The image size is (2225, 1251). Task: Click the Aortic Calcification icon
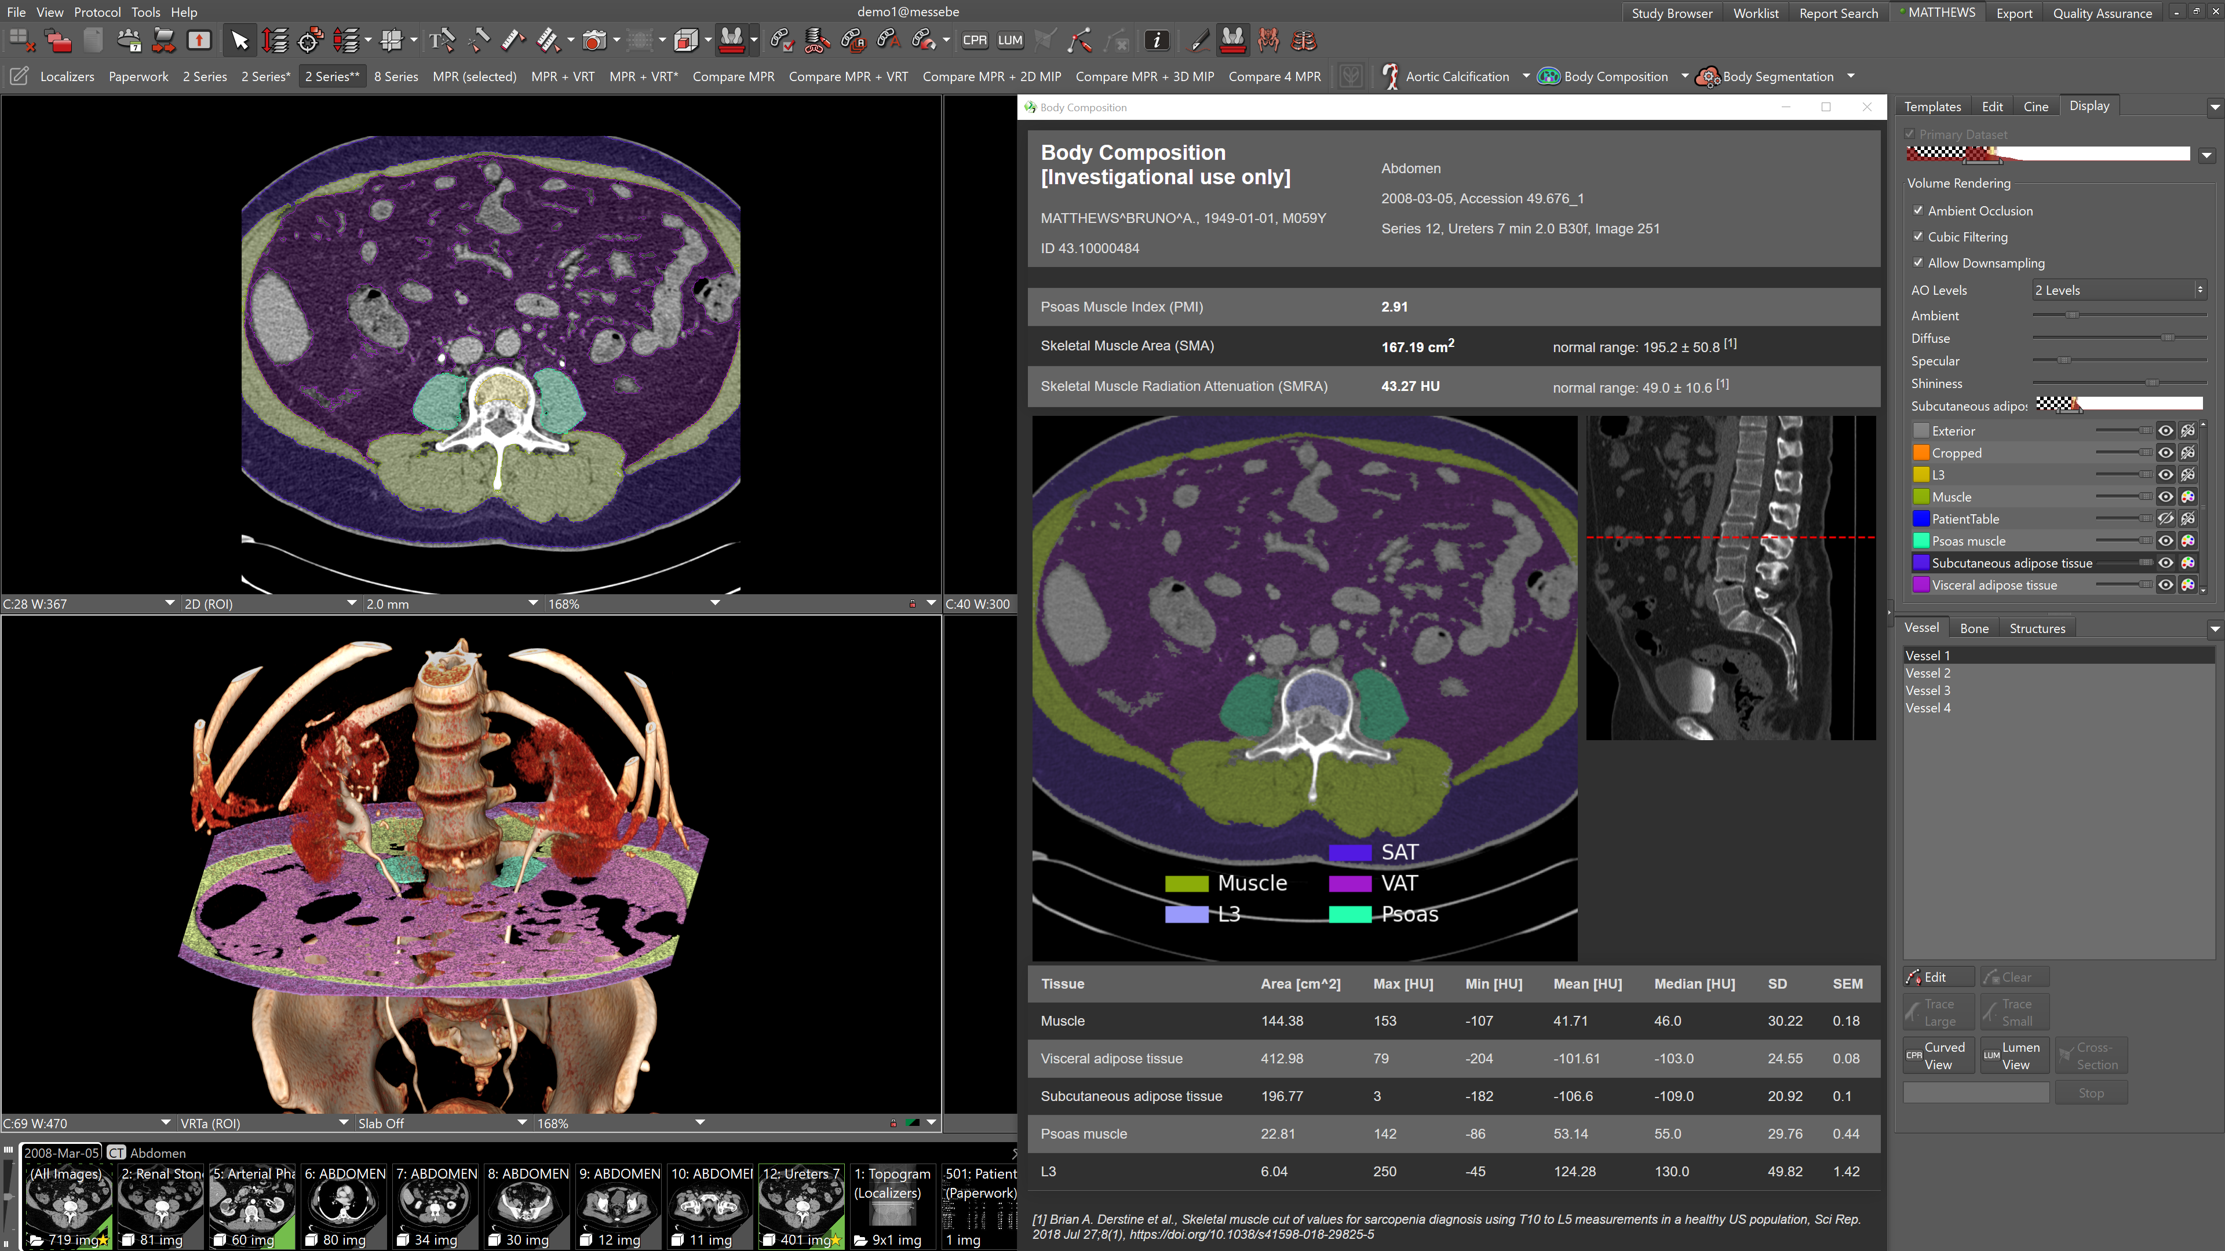coord(1390,76)
